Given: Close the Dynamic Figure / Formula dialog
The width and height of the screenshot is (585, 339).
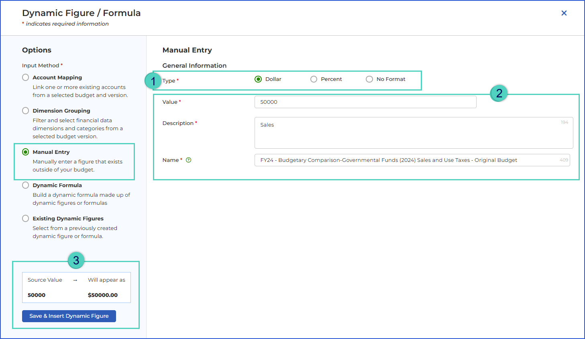Looking at the screenshot, I should (564, 13).
